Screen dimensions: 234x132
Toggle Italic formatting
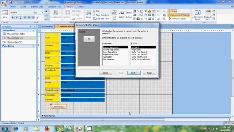[x=16, y=18]
